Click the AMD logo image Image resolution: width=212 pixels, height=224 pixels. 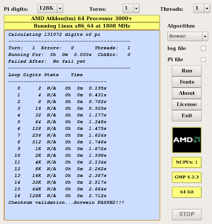187,140
